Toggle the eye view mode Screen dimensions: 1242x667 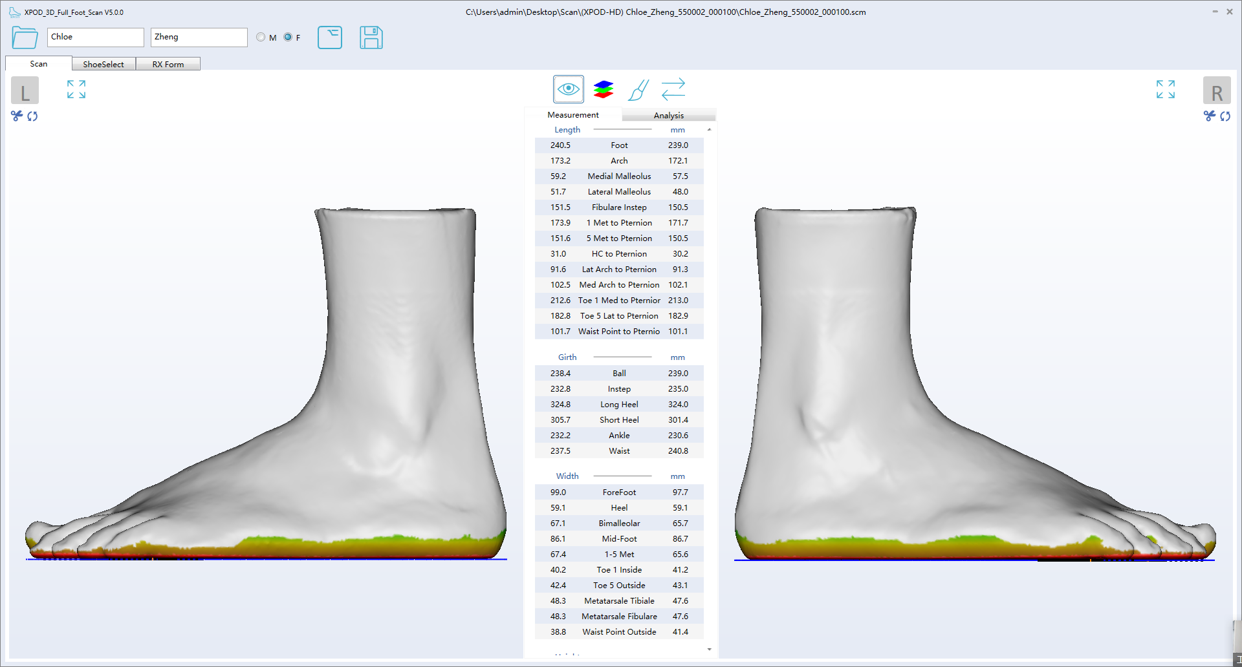[568, 89]
